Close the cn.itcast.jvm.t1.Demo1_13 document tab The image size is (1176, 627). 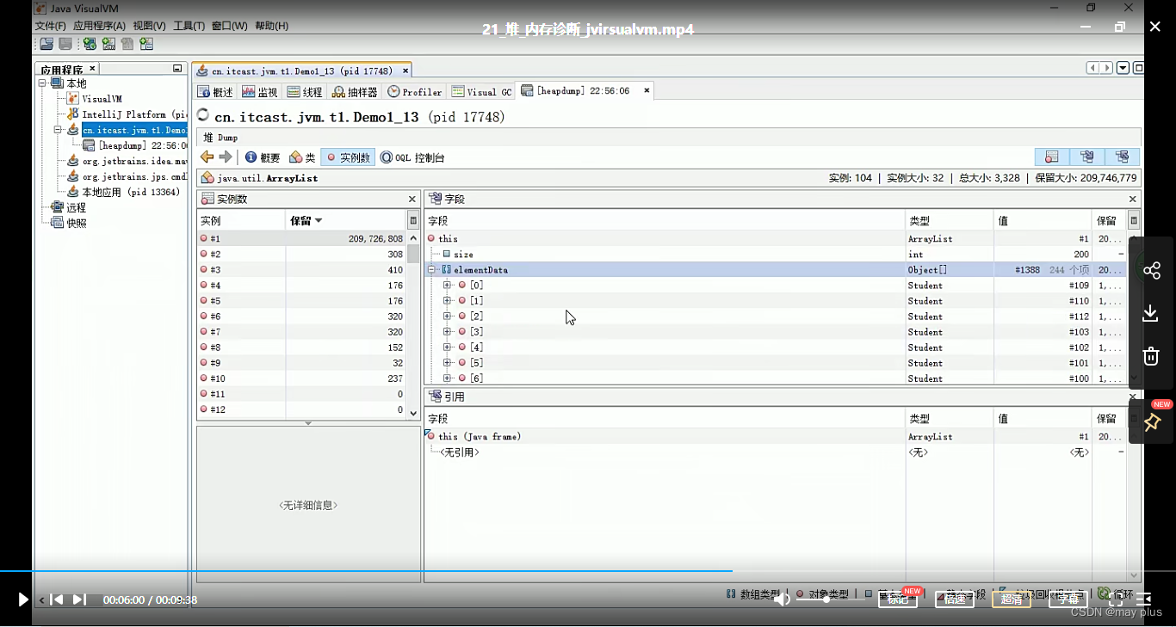[x=404, y=71]
